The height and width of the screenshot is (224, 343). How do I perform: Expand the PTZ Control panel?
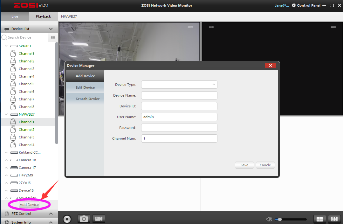[x=51, y=214]
